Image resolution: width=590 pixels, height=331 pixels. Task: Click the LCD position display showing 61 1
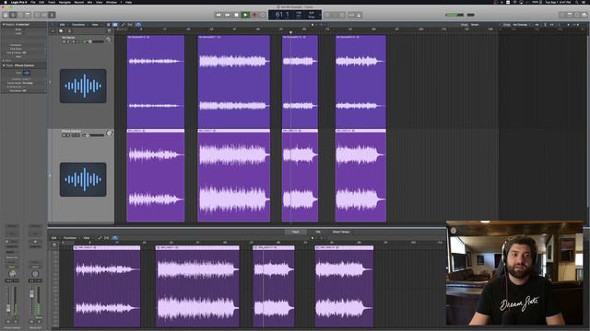click(283, 15)
